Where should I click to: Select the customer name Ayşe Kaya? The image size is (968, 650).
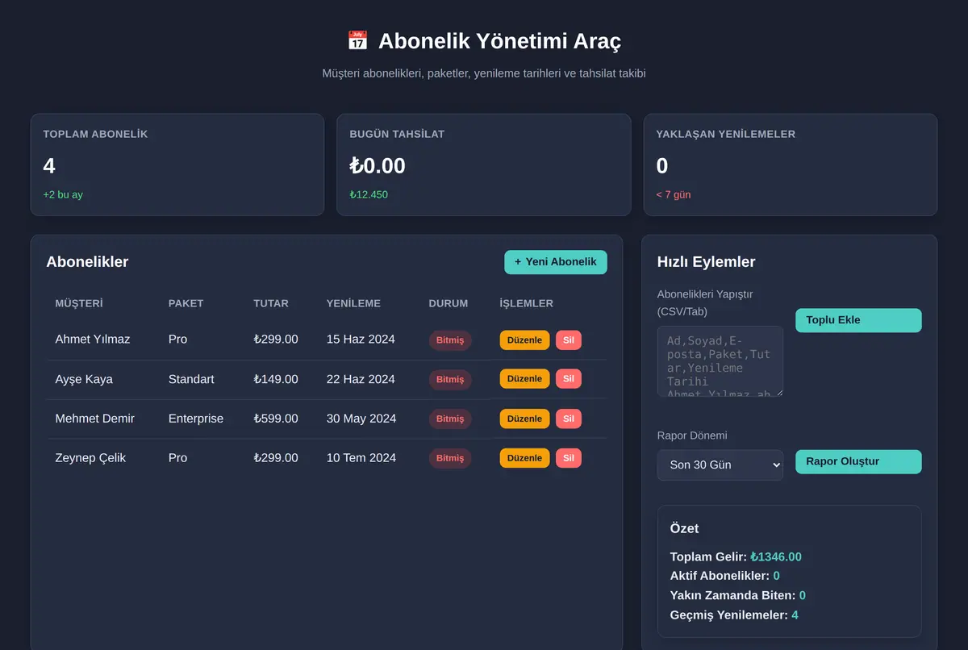[x=84, y=379]
